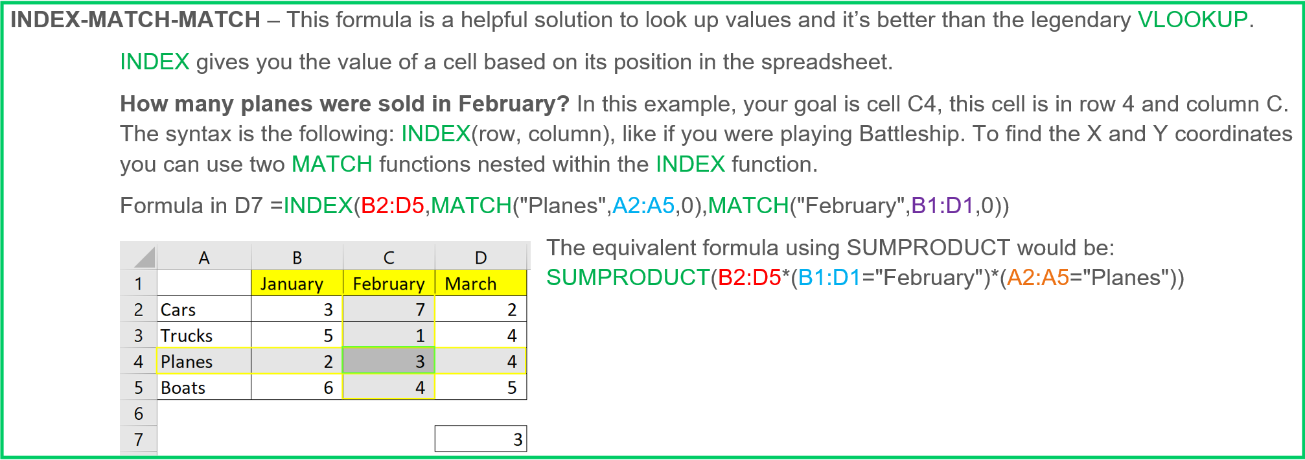The image size is (1305, 460).
Task: Select row 7 header
Action: [x=139, y=439]
